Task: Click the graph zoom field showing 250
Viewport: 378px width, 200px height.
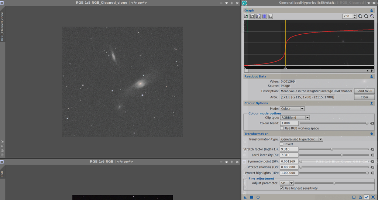Action: coord(347,16)
